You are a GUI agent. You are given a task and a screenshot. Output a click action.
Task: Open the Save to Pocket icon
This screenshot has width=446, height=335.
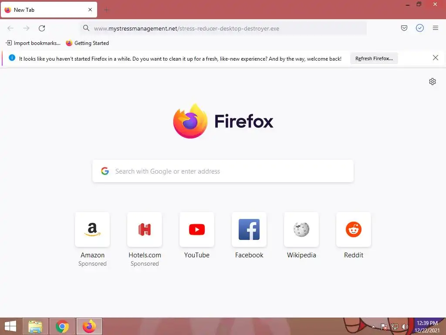point(404,28)
